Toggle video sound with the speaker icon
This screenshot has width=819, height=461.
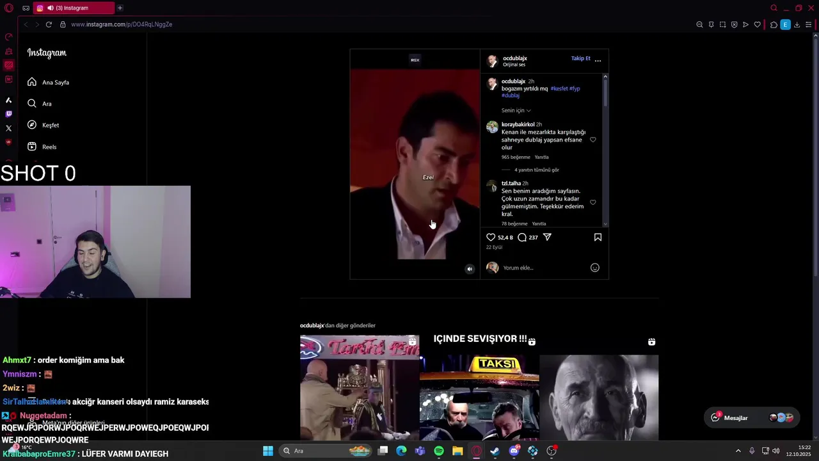coord(470,269)
